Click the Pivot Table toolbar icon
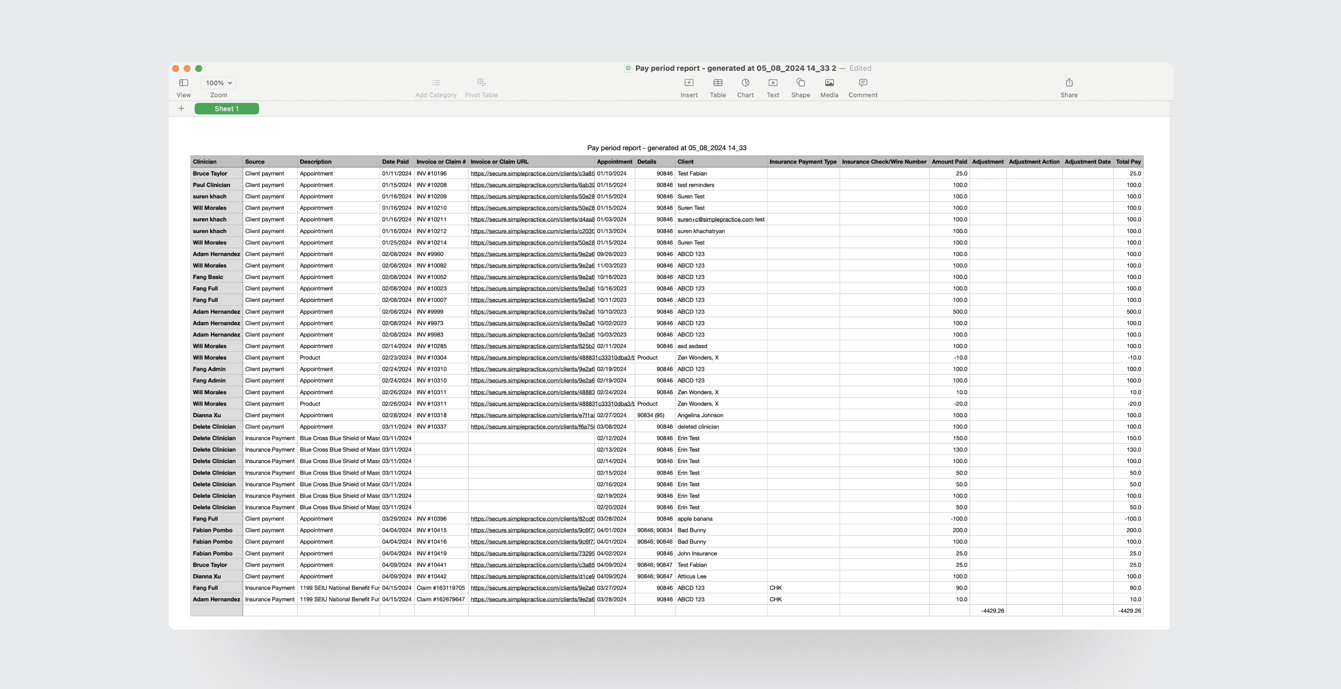Screen dimensions: 1341x689 click(x=481, y=83)
